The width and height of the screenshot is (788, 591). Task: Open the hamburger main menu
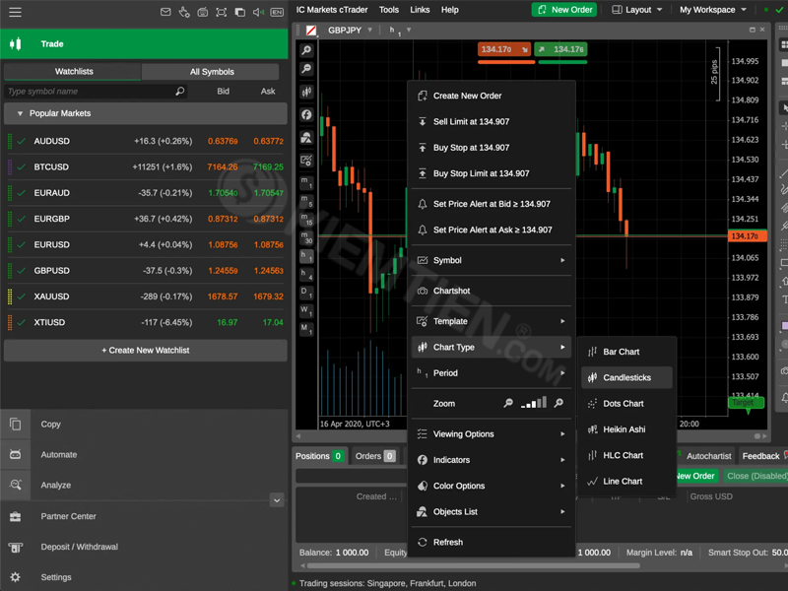click(x=15, y=12)
